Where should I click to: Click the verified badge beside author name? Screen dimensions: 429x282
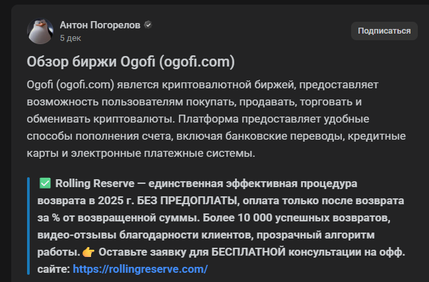[x=148, y=25]
